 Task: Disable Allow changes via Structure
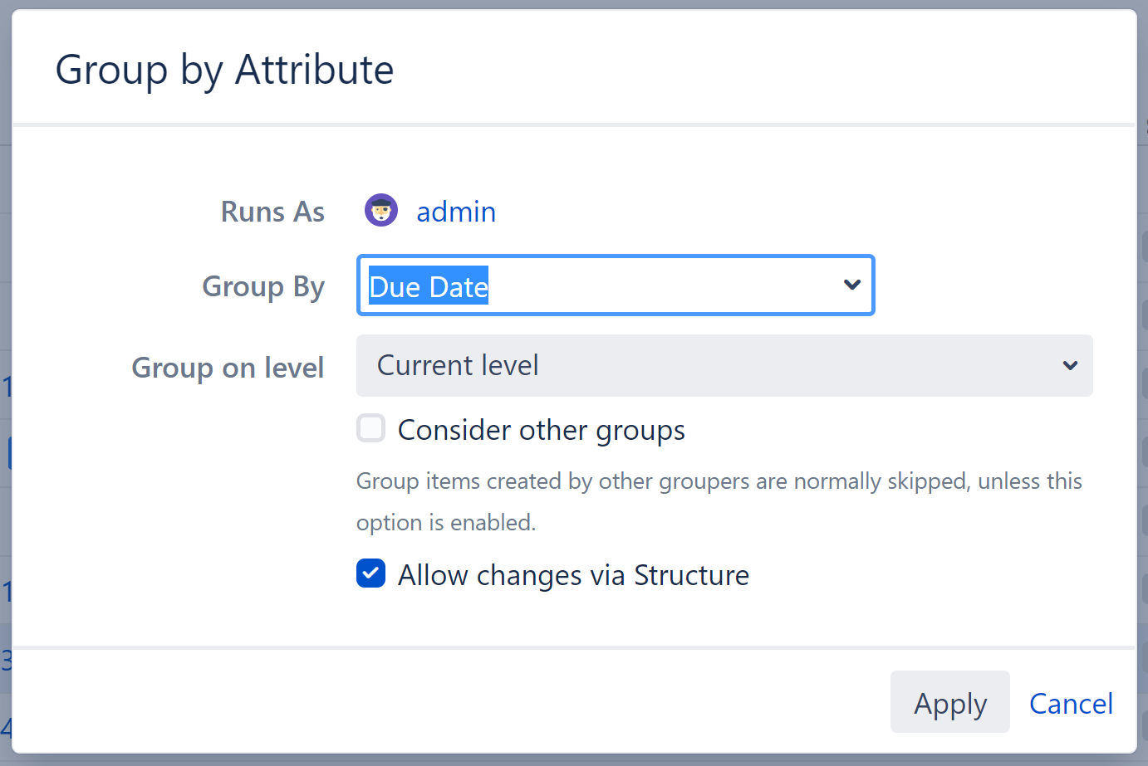coord(370,573)
